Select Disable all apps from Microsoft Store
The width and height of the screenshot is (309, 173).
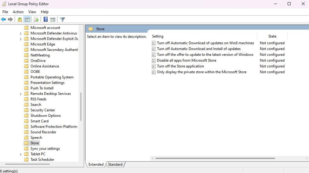(186, 60)
